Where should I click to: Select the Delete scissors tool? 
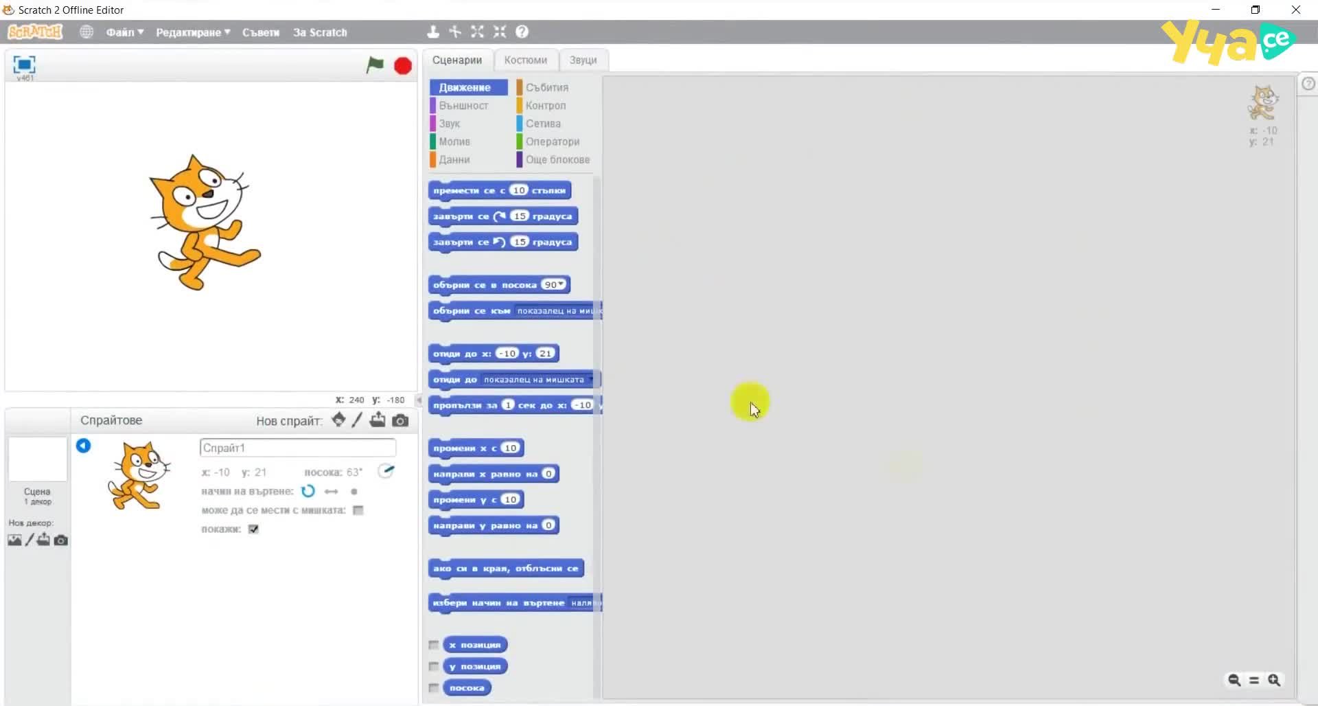(455, 32)
